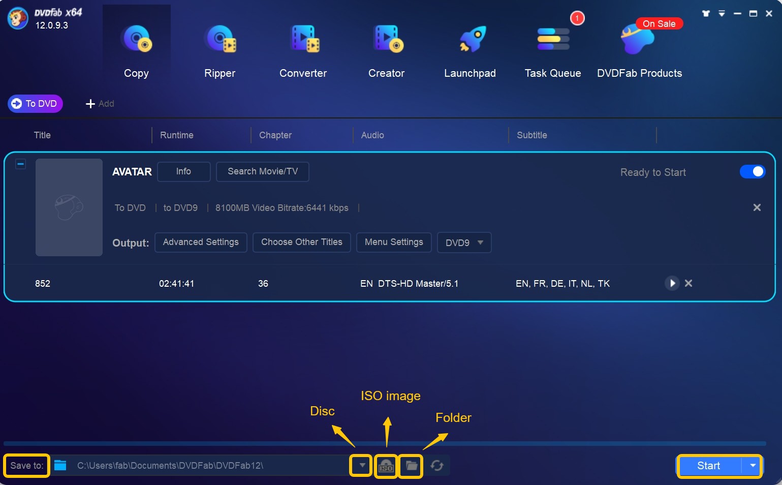Click the Chapter column header

(x=275, y=135)
